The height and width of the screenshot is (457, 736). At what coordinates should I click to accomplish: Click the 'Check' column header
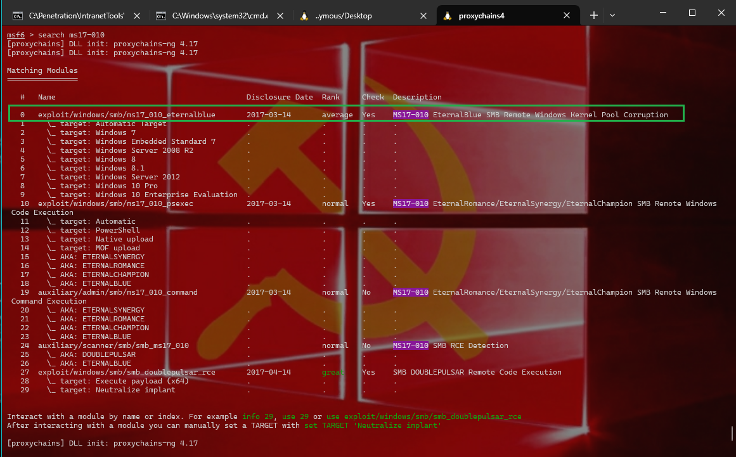(373, 97)
